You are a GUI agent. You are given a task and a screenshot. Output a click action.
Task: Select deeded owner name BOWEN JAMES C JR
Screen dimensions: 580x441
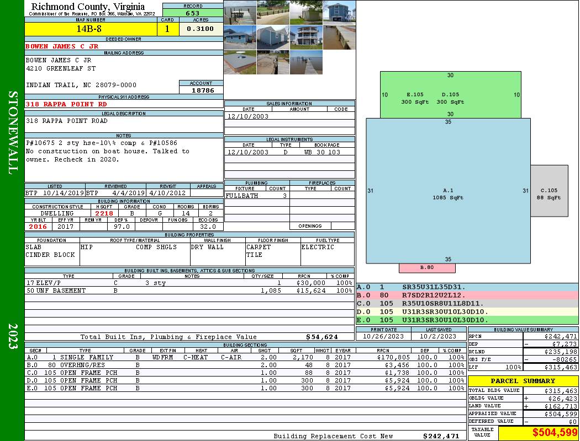tap(62, 46)
